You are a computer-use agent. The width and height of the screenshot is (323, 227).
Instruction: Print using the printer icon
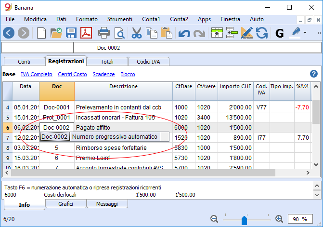coord(104,33)
